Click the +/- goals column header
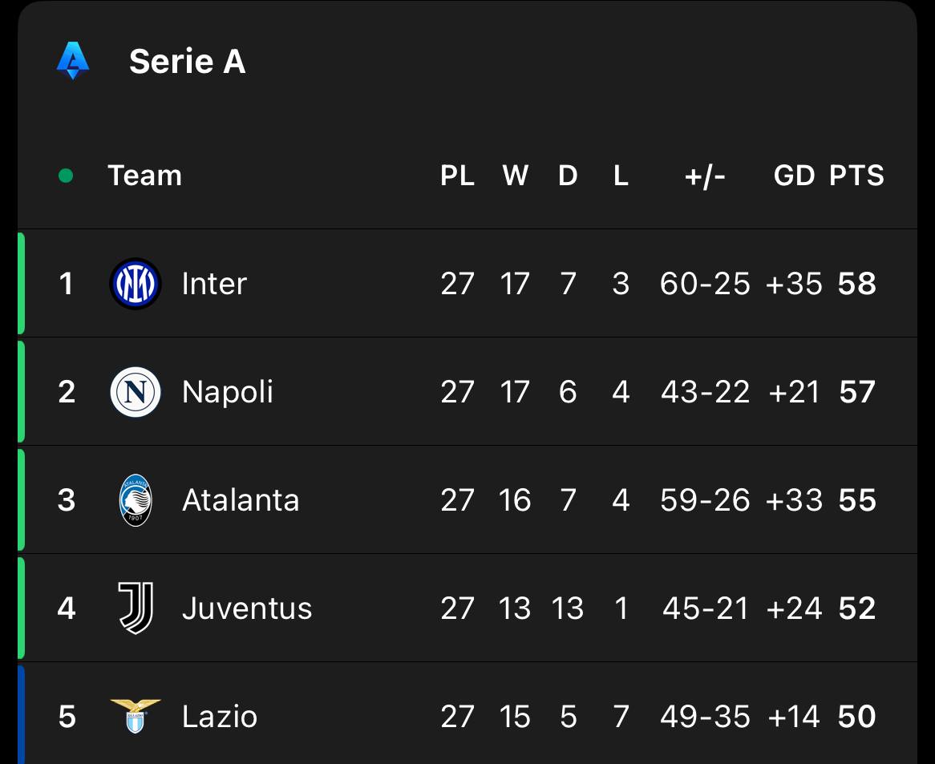 (705, 176)
